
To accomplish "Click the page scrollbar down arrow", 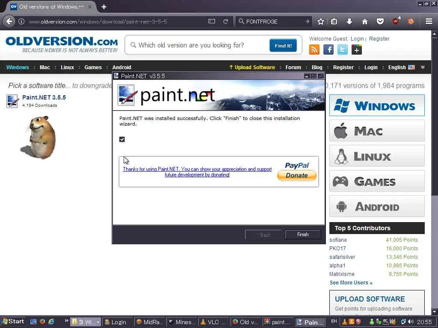I will click(435, 311).
